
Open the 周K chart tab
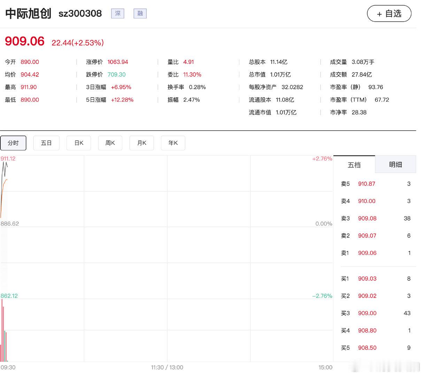[110, 143]
